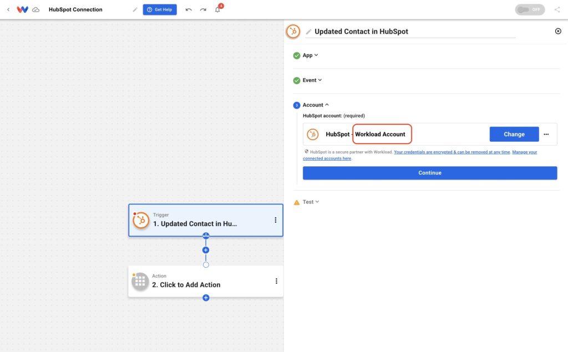Redo the last change
568x352 pixels.
(203, 10)
